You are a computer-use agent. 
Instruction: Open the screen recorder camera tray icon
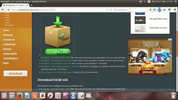pyautogui.click(x=141, y=2)
